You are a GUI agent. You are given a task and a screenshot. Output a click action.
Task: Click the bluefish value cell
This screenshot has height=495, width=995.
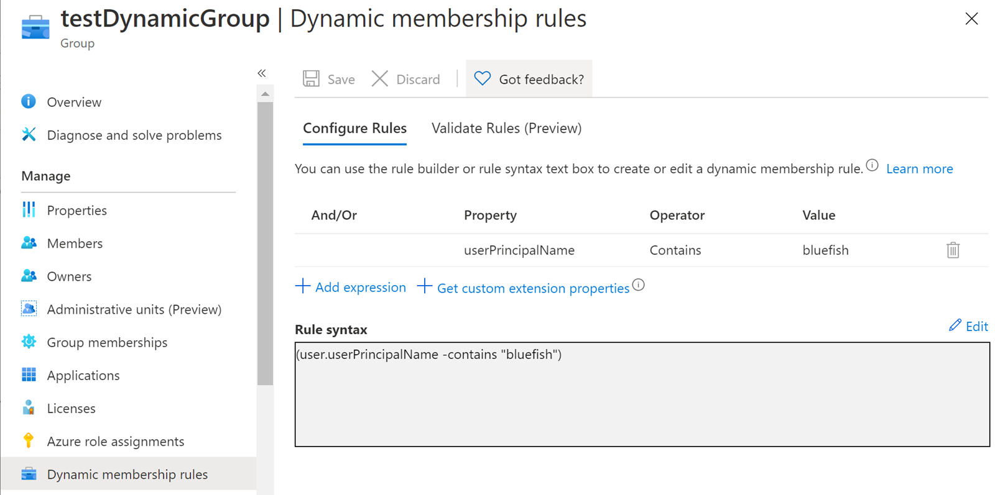coord(825,250)
